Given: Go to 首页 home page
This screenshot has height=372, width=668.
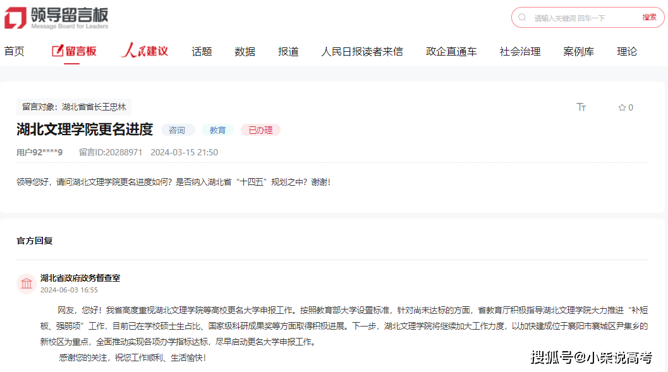Looking at the screenshot, I should pyautogui.click(x=15, y=52).
